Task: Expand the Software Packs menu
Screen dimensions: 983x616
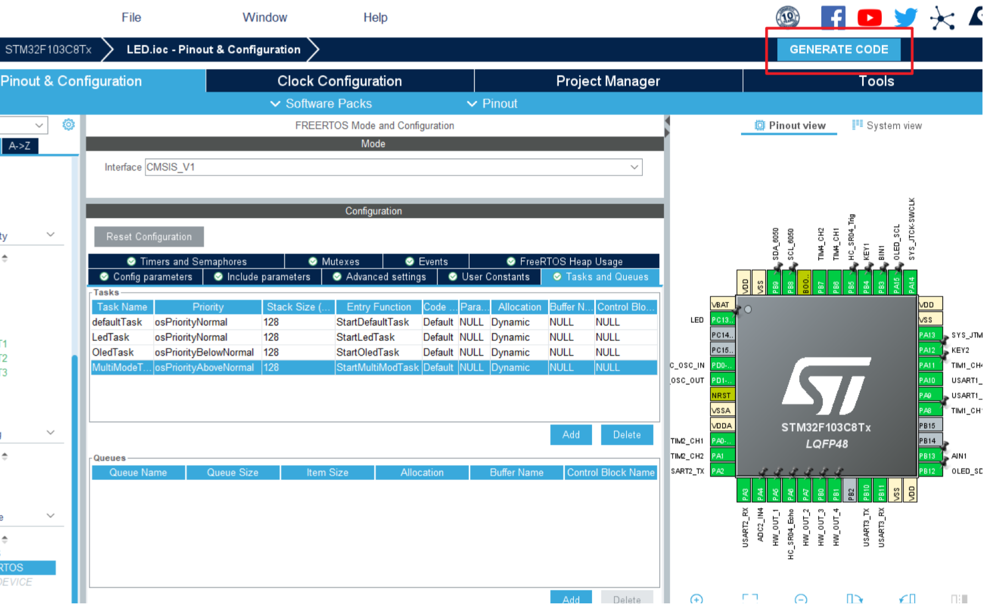Action: pos(321,103)
